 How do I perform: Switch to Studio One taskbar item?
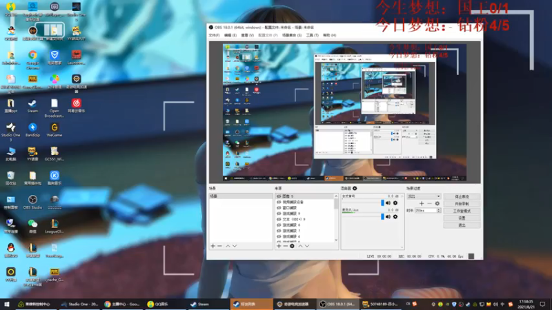point(79,304)
